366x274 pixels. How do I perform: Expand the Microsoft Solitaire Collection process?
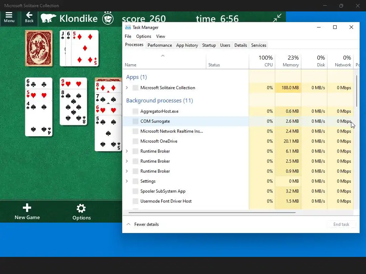(127, 88)
